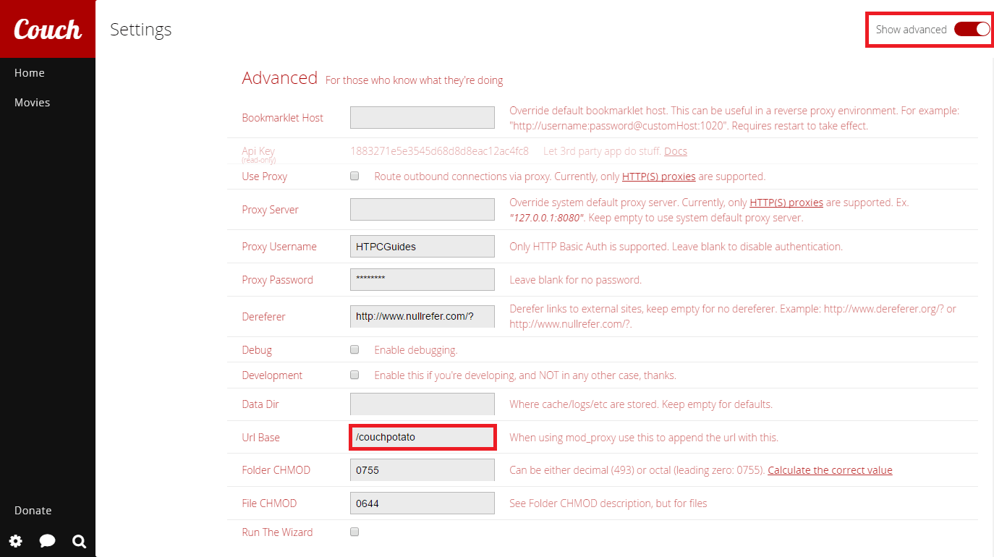Select the Url Base input field
The height and width of the screenshot is (557, 994).
[x=422, y=438]
